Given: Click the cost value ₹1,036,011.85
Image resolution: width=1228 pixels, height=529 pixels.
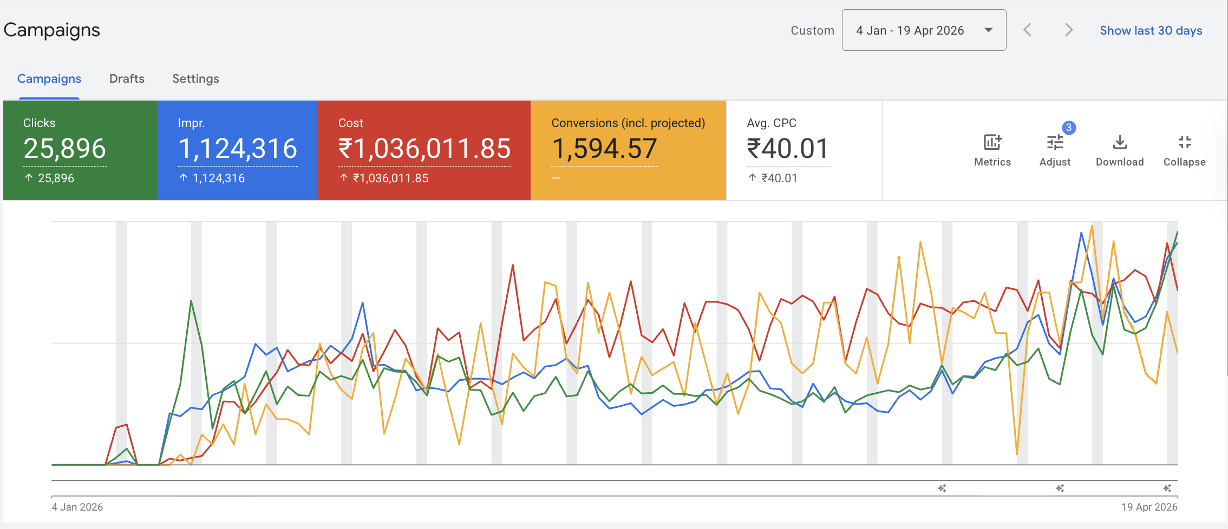Looking at the screenshot, I should tap(424, 149).
